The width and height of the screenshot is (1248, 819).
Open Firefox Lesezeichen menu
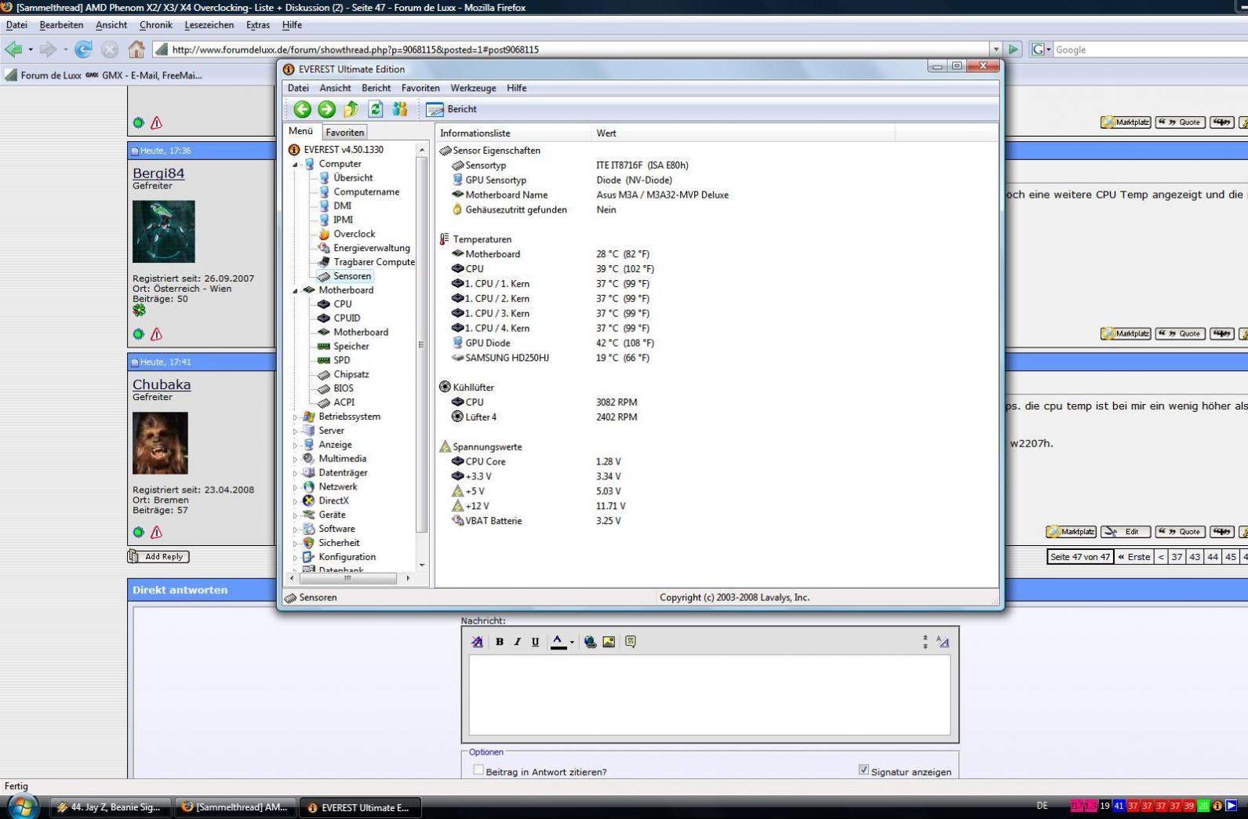[209, 25]
